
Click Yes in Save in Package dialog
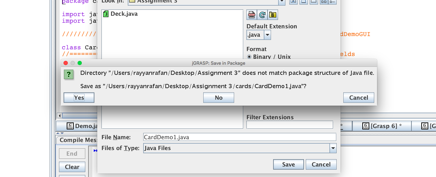(79, 98)
